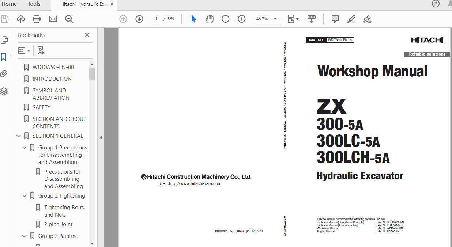452x247 pixels.
Task: Go to next page arrow
Action: (139, 19)
